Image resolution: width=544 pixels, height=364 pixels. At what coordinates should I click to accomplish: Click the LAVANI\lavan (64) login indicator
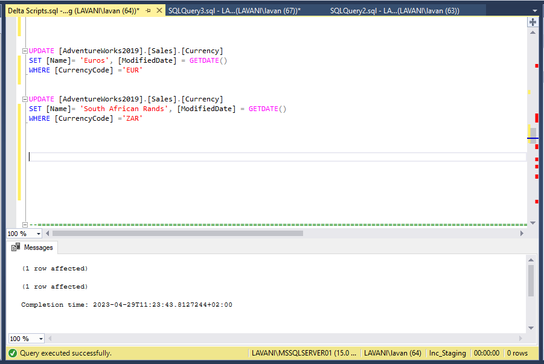click(x=393, y=353)
